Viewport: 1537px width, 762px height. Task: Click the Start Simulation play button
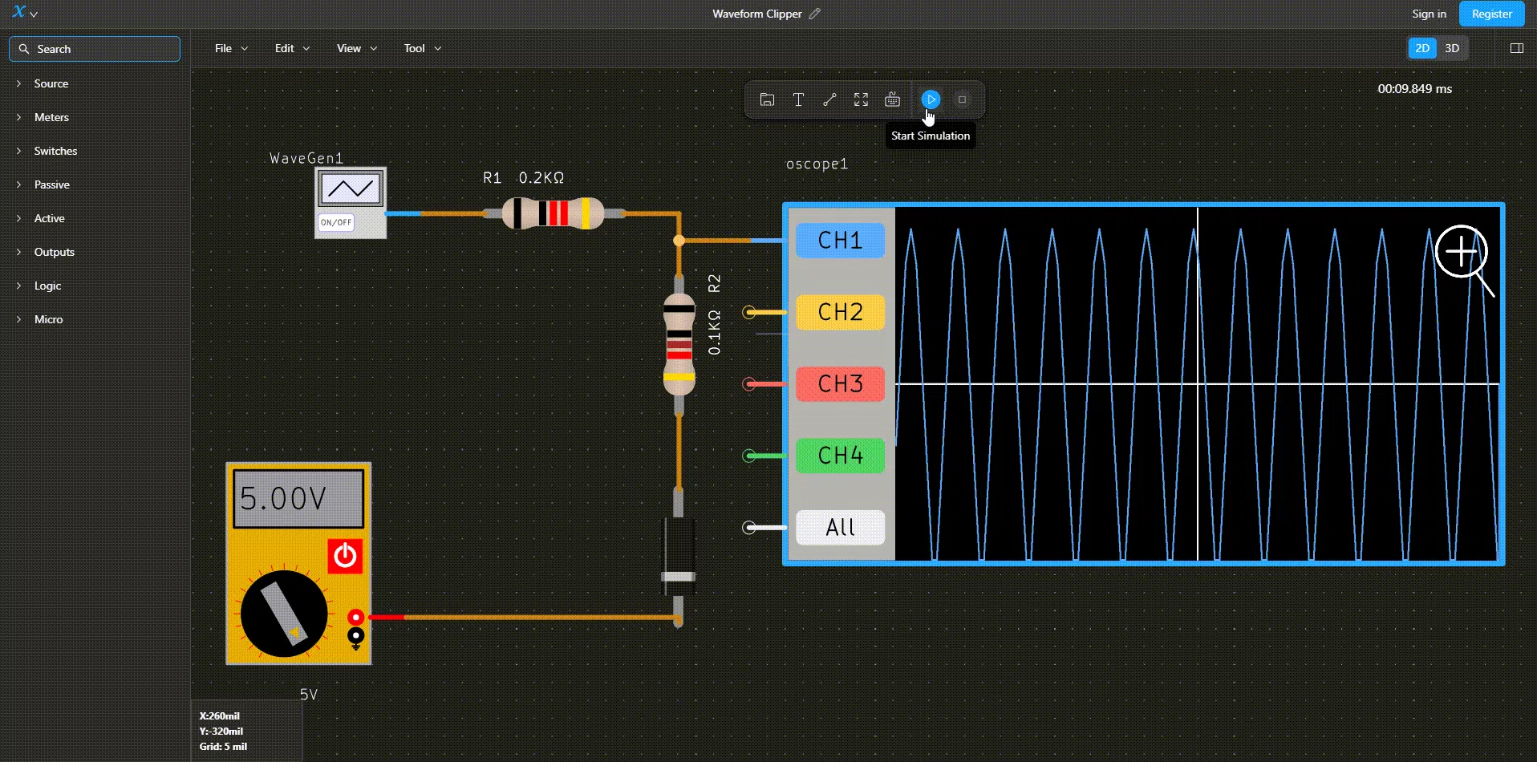coord(931,99)
